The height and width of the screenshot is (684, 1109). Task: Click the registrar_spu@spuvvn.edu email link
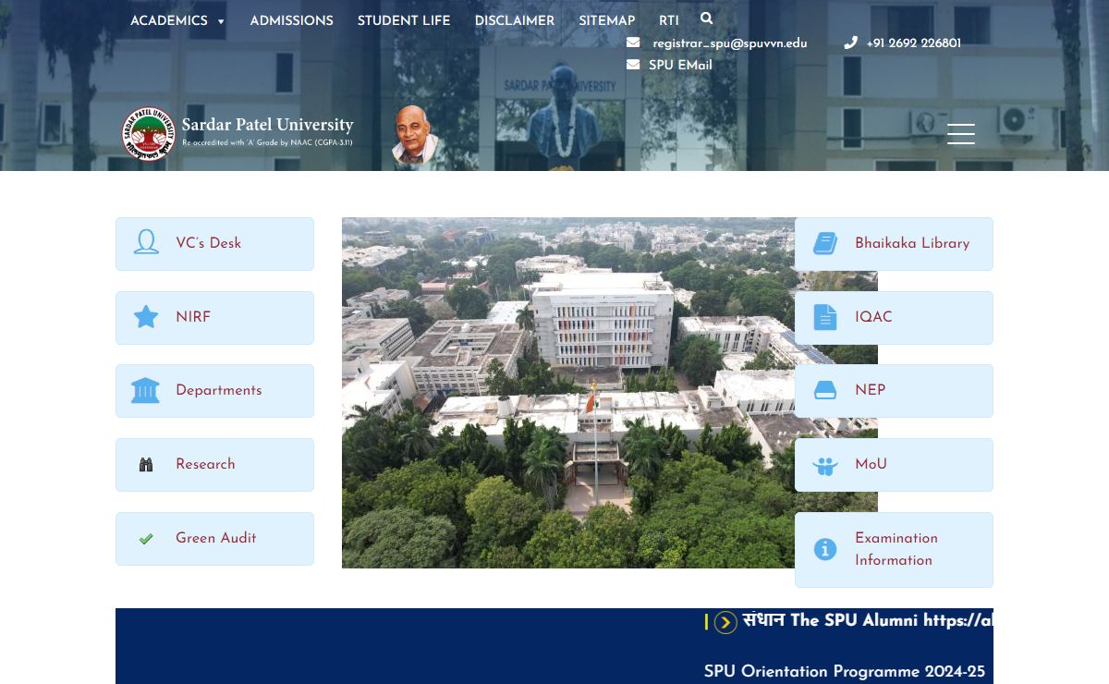(x=730, y=43)
